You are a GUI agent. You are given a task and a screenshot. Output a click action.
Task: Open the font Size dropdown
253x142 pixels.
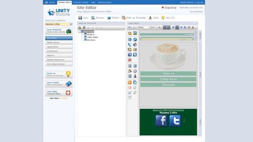[153, 27]
